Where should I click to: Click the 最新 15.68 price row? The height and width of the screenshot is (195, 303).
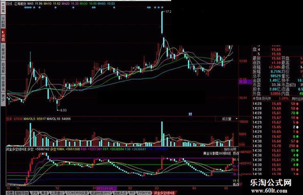coord(267,58)
